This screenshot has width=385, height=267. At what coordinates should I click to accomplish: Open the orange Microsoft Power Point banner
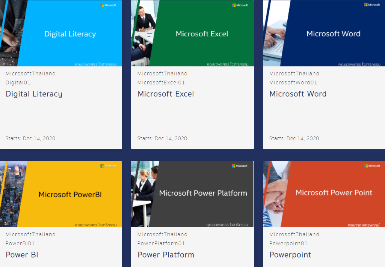pyautogui.click(x=334, y=193)
